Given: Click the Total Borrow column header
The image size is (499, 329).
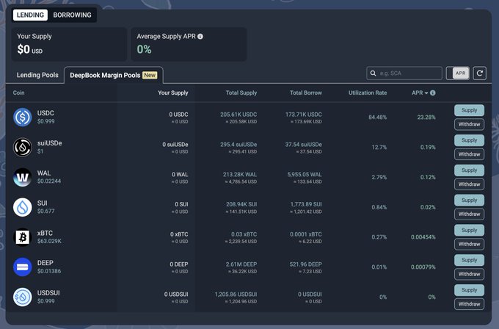Looking at the screenshot, I should 306,93.
